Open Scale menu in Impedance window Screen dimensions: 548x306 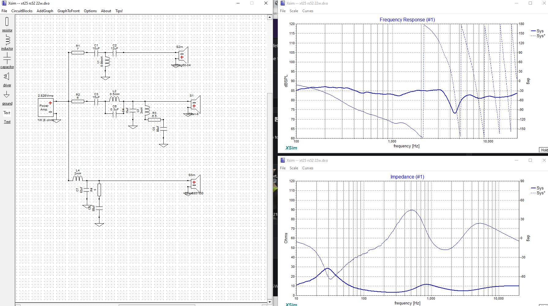[x=294, y=168]
